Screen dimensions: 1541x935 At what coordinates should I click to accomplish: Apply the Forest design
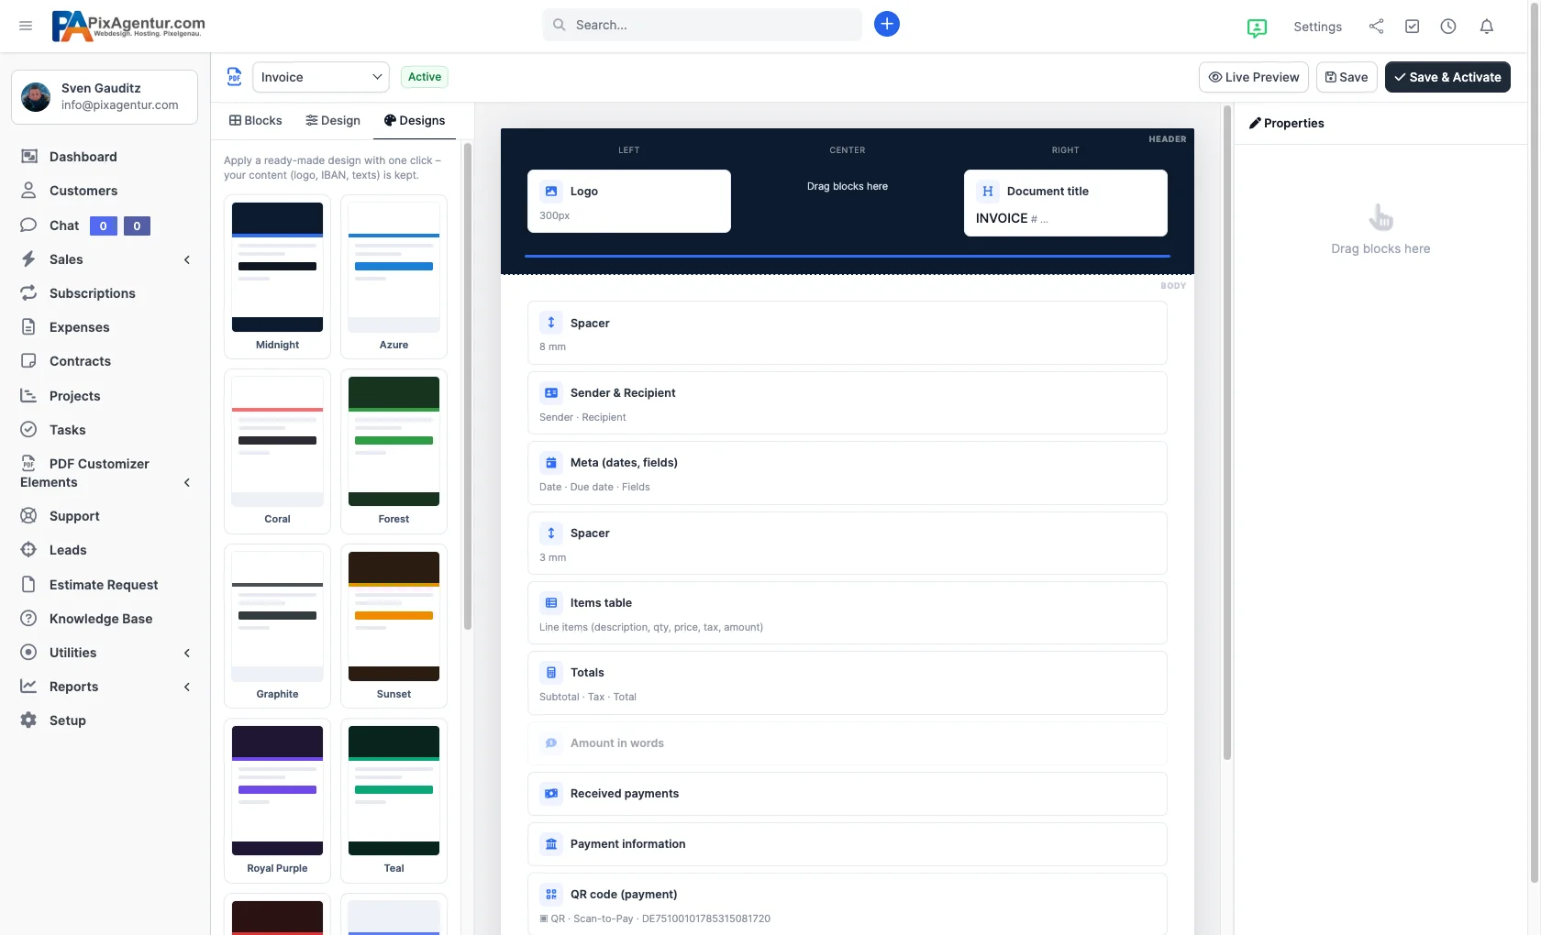click(394, 451)
